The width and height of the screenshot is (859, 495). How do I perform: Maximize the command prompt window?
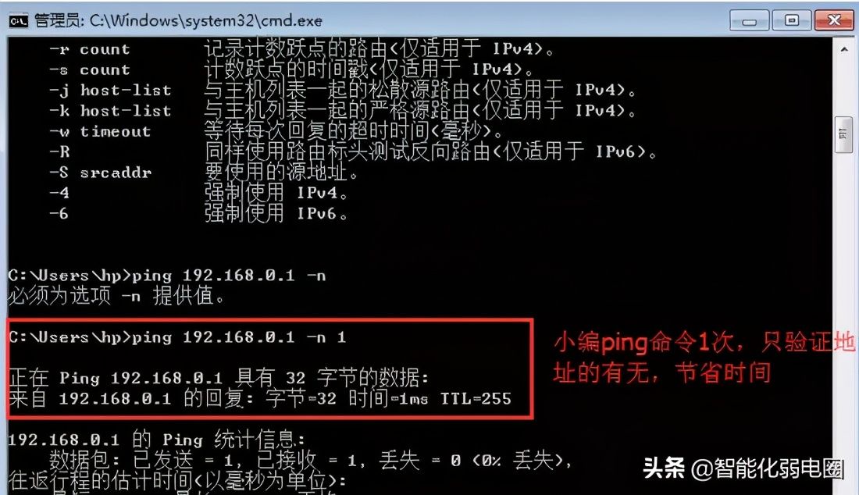[791, 20]
